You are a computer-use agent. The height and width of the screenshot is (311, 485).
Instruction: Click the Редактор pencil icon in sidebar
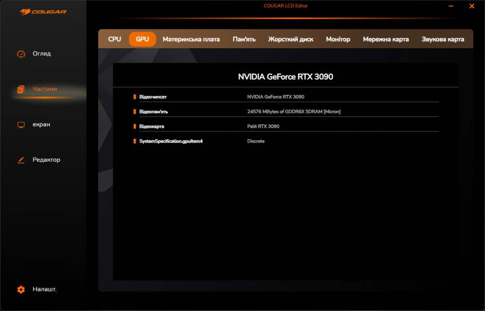pos(21,160)
